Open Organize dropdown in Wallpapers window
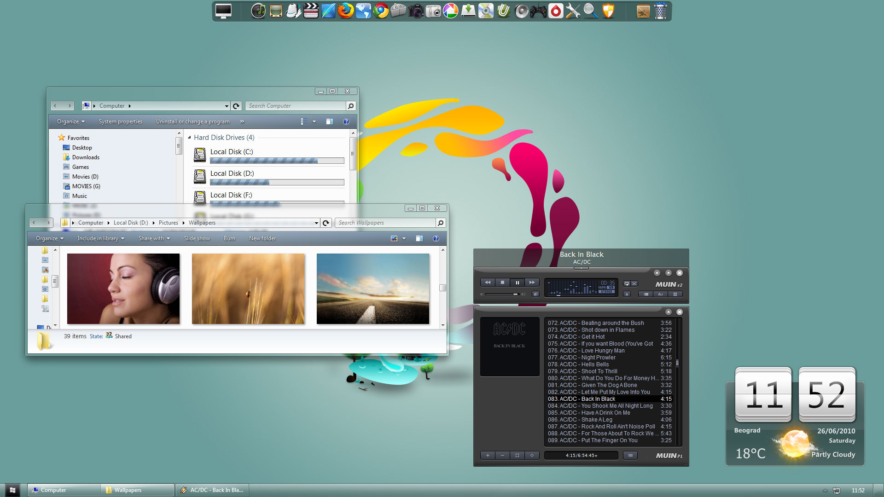 tap(49, 238)
